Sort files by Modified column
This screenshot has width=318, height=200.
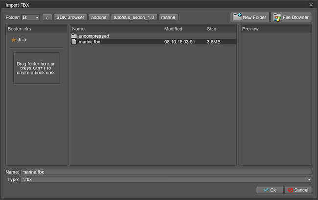pos(183,29)
